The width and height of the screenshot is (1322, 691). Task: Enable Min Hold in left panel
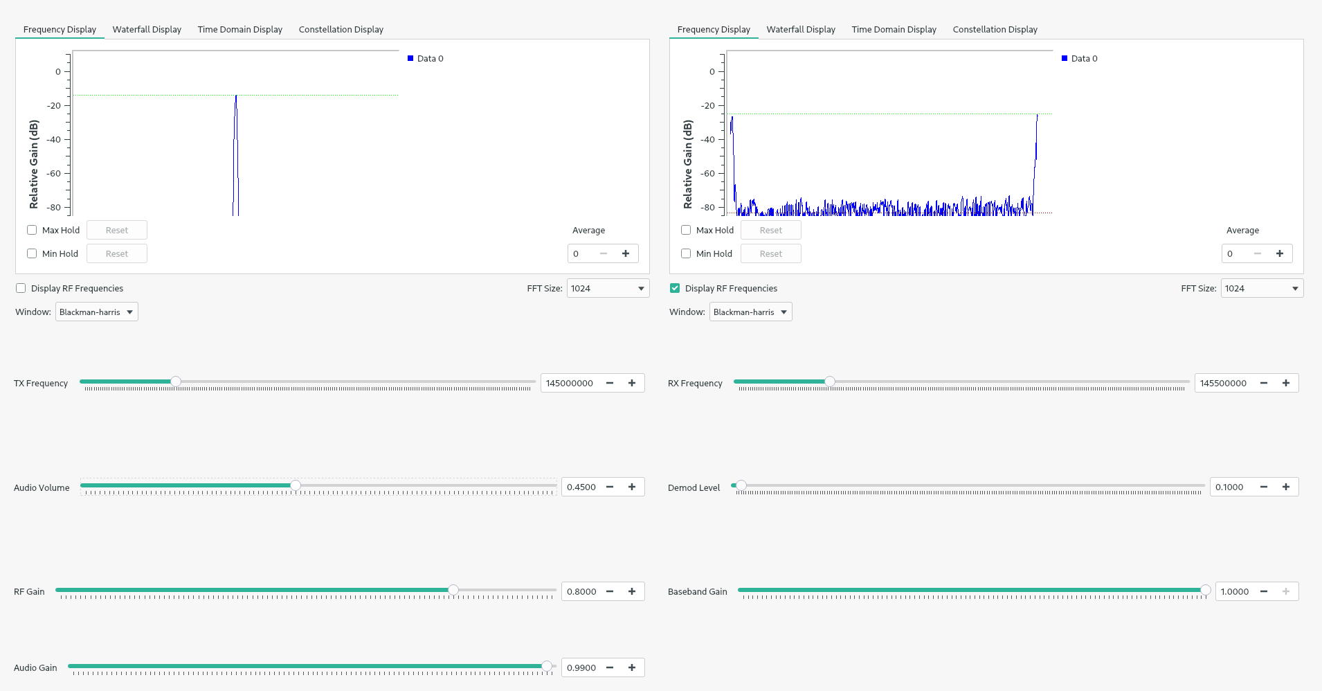(32, 253)
